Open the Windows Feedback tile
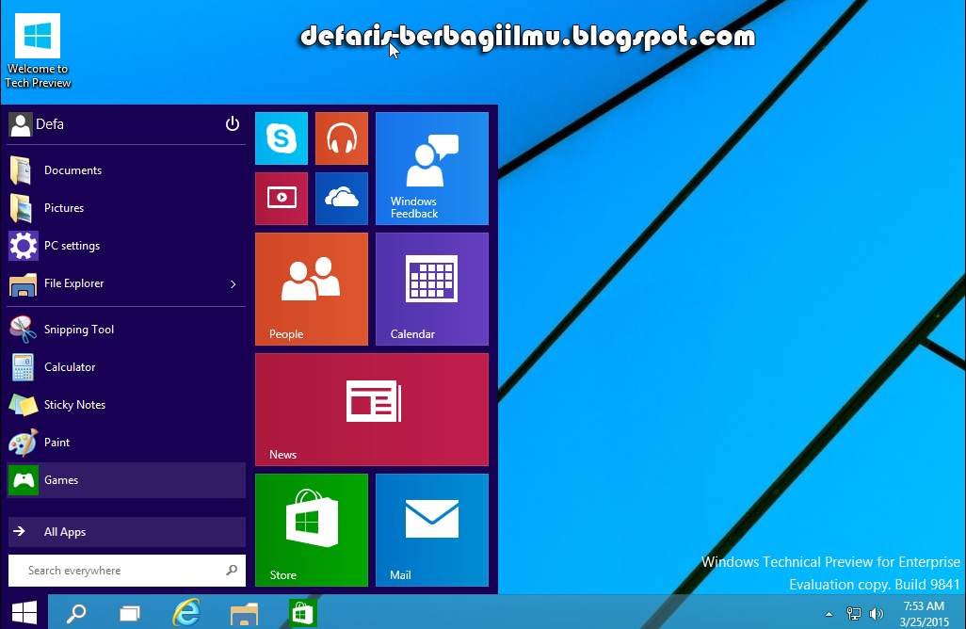This screenshot has height=629, width=966. [431, 169]
